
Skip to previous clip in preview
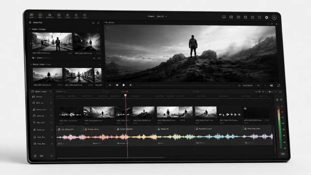[x=117, y=85]
